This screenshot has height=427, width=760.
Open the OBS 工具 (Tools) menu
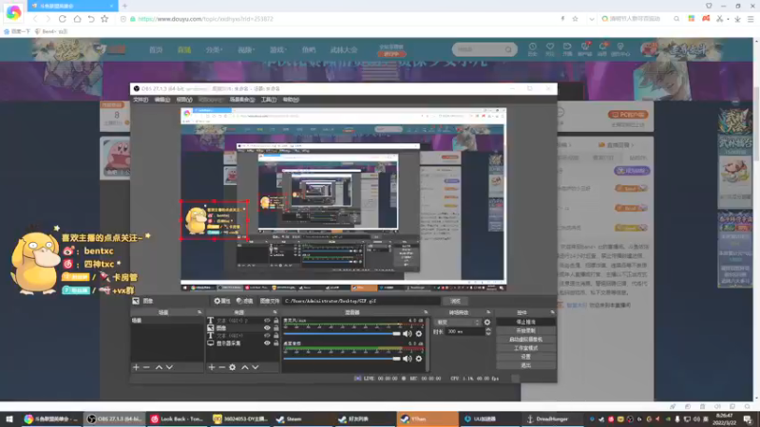[x=269, y=100]
